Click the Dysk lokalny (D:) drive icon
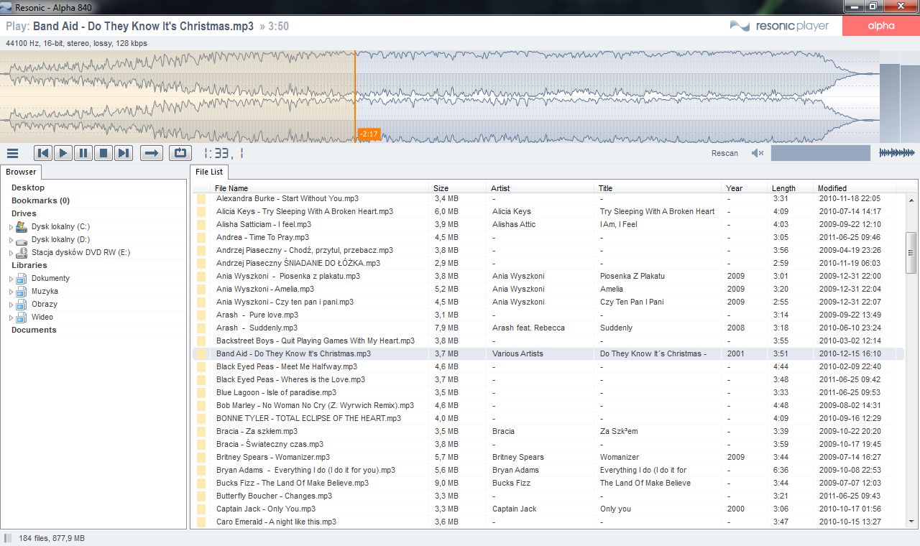The height and width of the screenshot is (546, 920). point(22,239)
